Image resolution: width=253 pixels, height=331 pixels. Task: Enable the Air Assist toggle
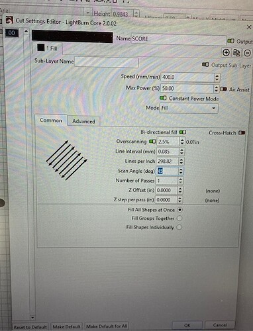(x=223, y=89)
